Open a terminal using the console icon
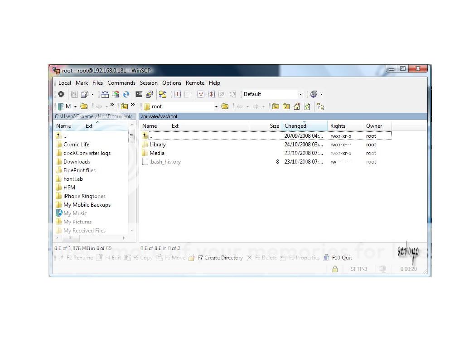Image resolution: width=464 pixels, height=348 pixels. pyautogui.click(x=139, y=94)
